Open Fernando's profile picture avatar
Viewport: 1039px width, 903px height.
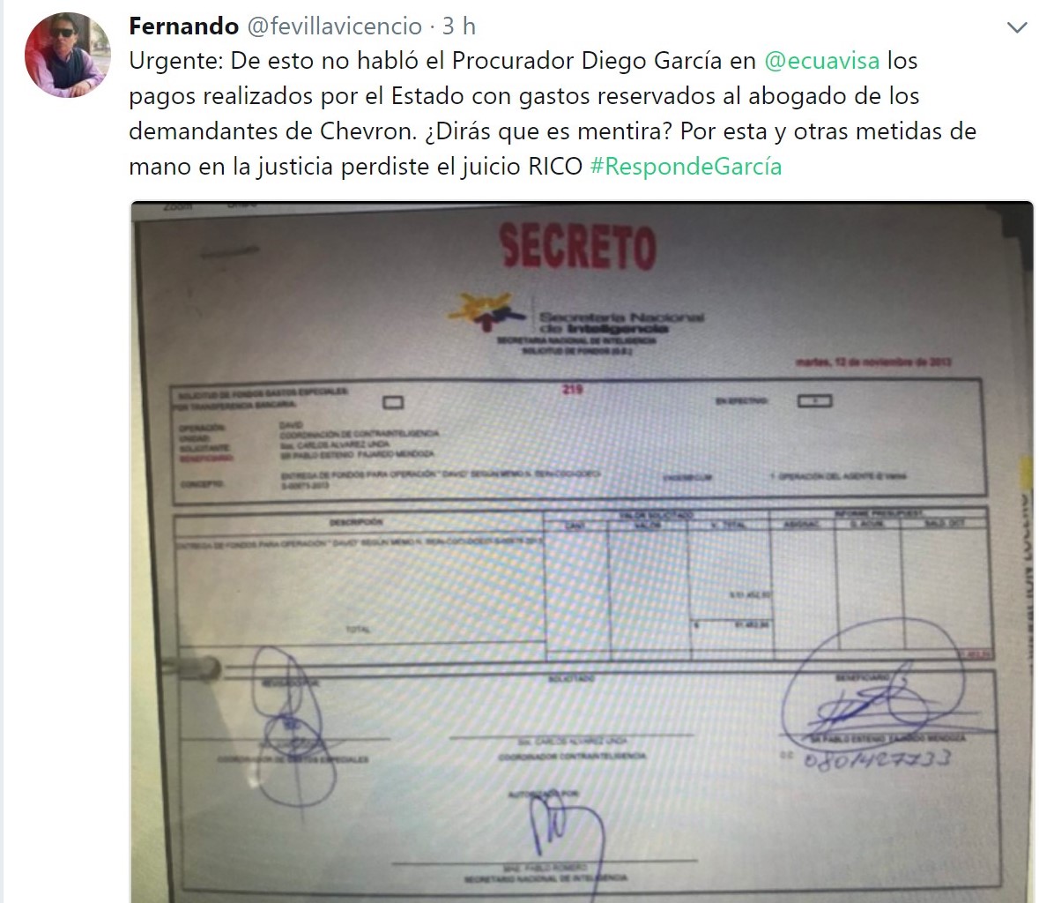[x=68, y=55]
